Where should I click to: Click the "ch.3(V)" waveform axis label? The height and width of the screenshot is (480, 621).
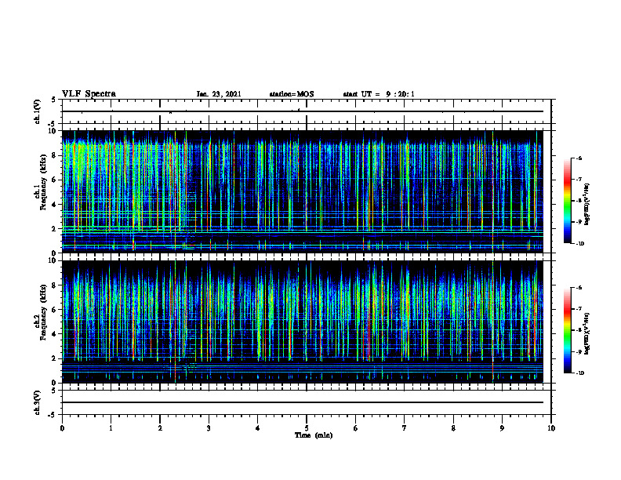[37, 402]
